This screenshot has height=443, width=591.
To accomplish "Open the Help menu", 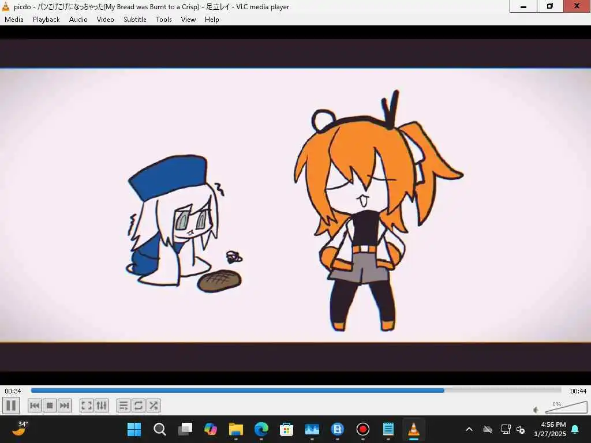I will (212, 20).
